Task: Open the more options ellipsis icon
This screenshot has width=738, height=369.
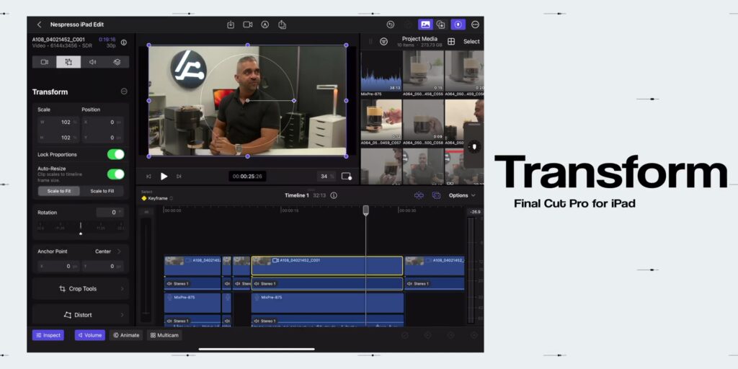Action: (x=475, y=25)
